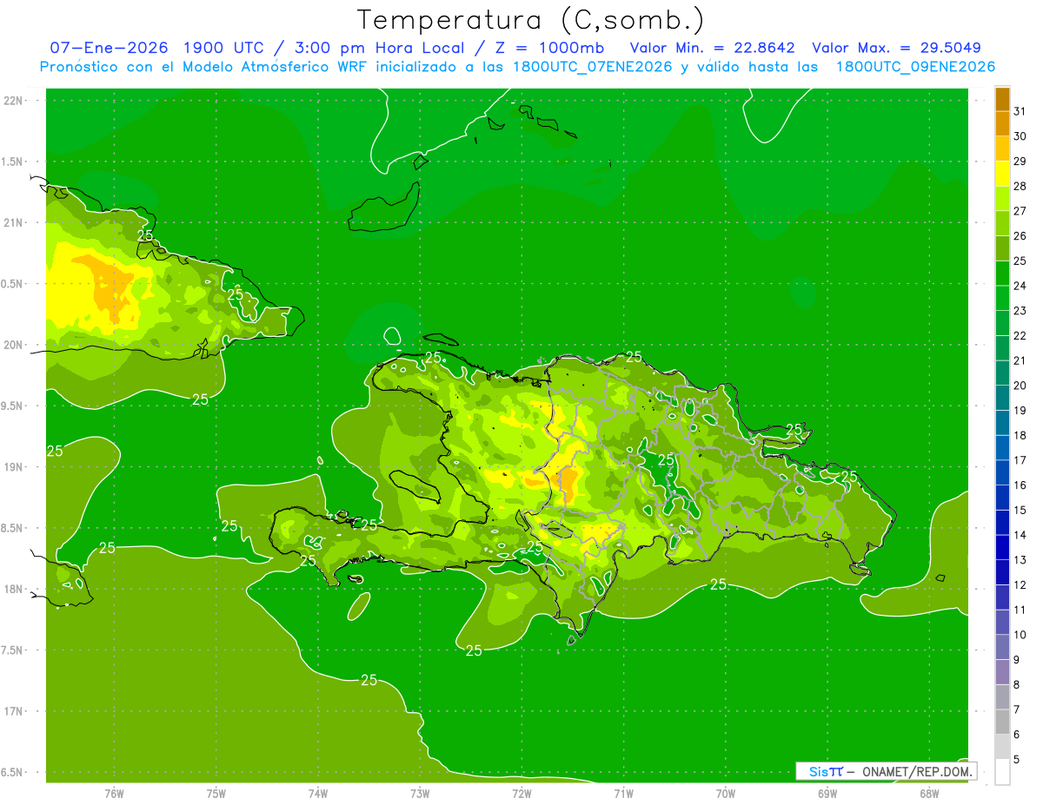Click the gold legend swatch between 29 and 30

(x=1002, y=149)
